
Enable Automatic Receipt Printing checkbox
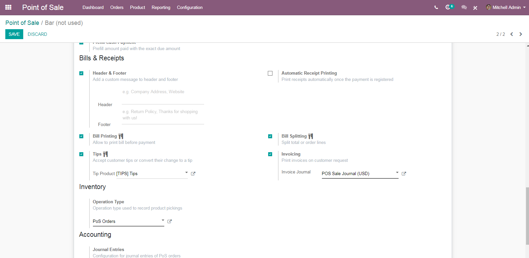tap(270, 73)
